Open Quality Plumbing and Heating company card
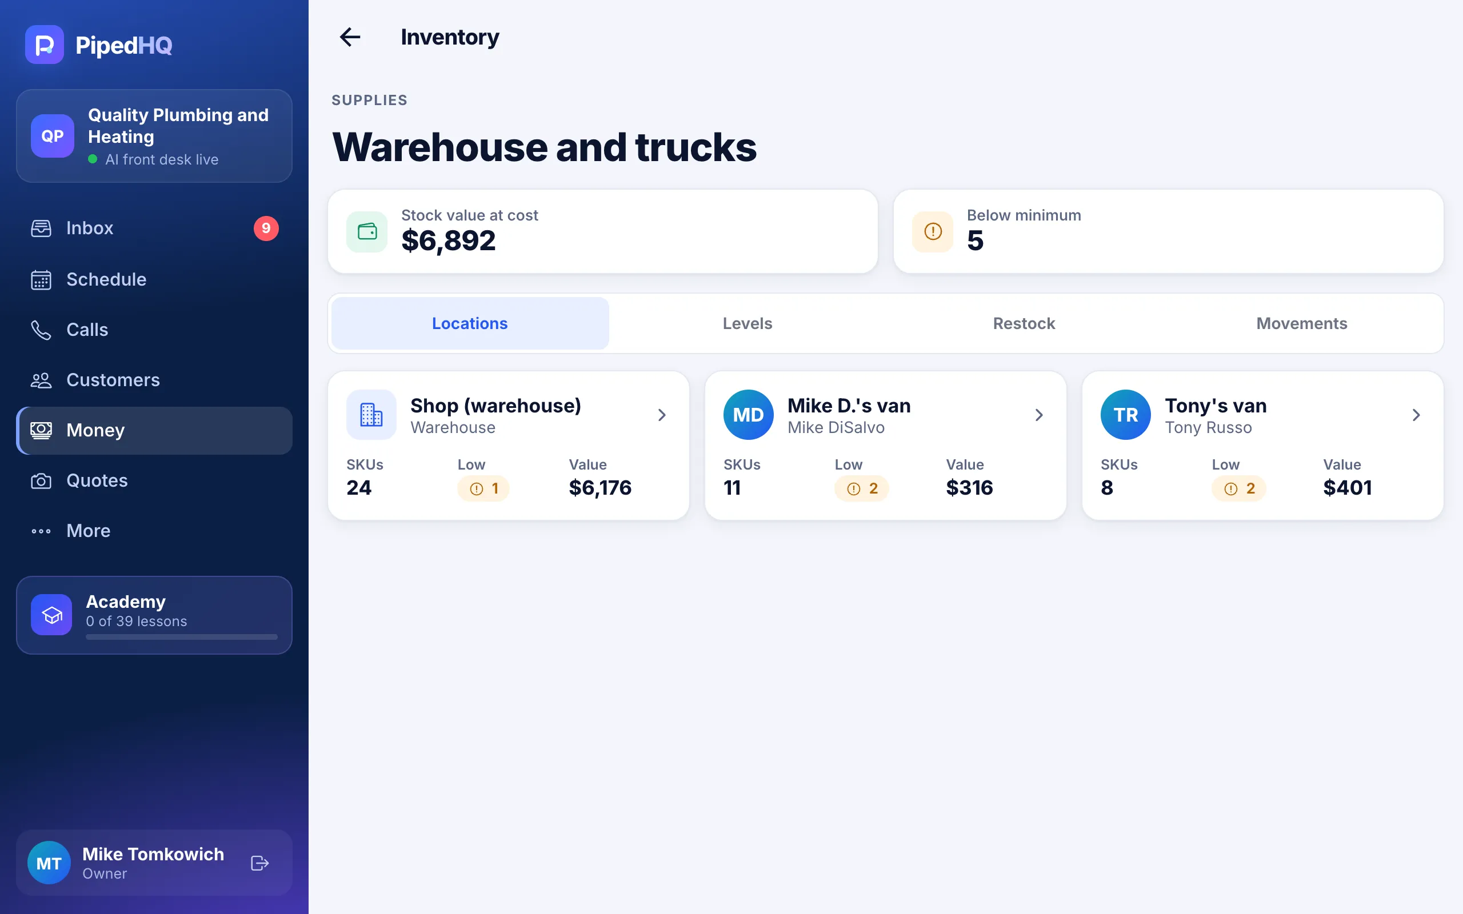The image size is (1463, 914). (154, 136)
